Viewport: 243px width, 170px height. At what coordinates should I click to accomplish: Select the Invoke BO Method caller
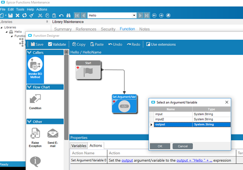click(x=35, y=68)
